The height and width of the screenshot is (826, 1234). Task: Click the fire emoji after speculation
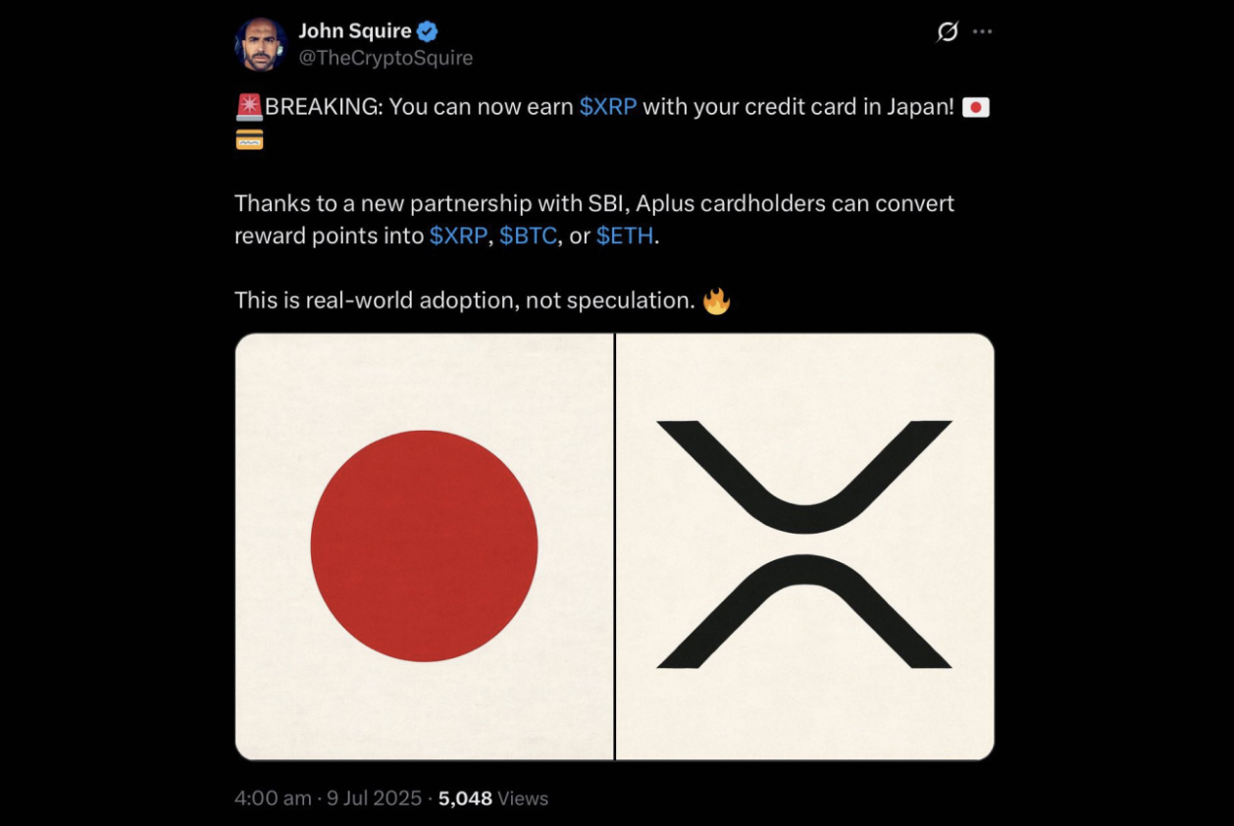(x=717, y=300)
